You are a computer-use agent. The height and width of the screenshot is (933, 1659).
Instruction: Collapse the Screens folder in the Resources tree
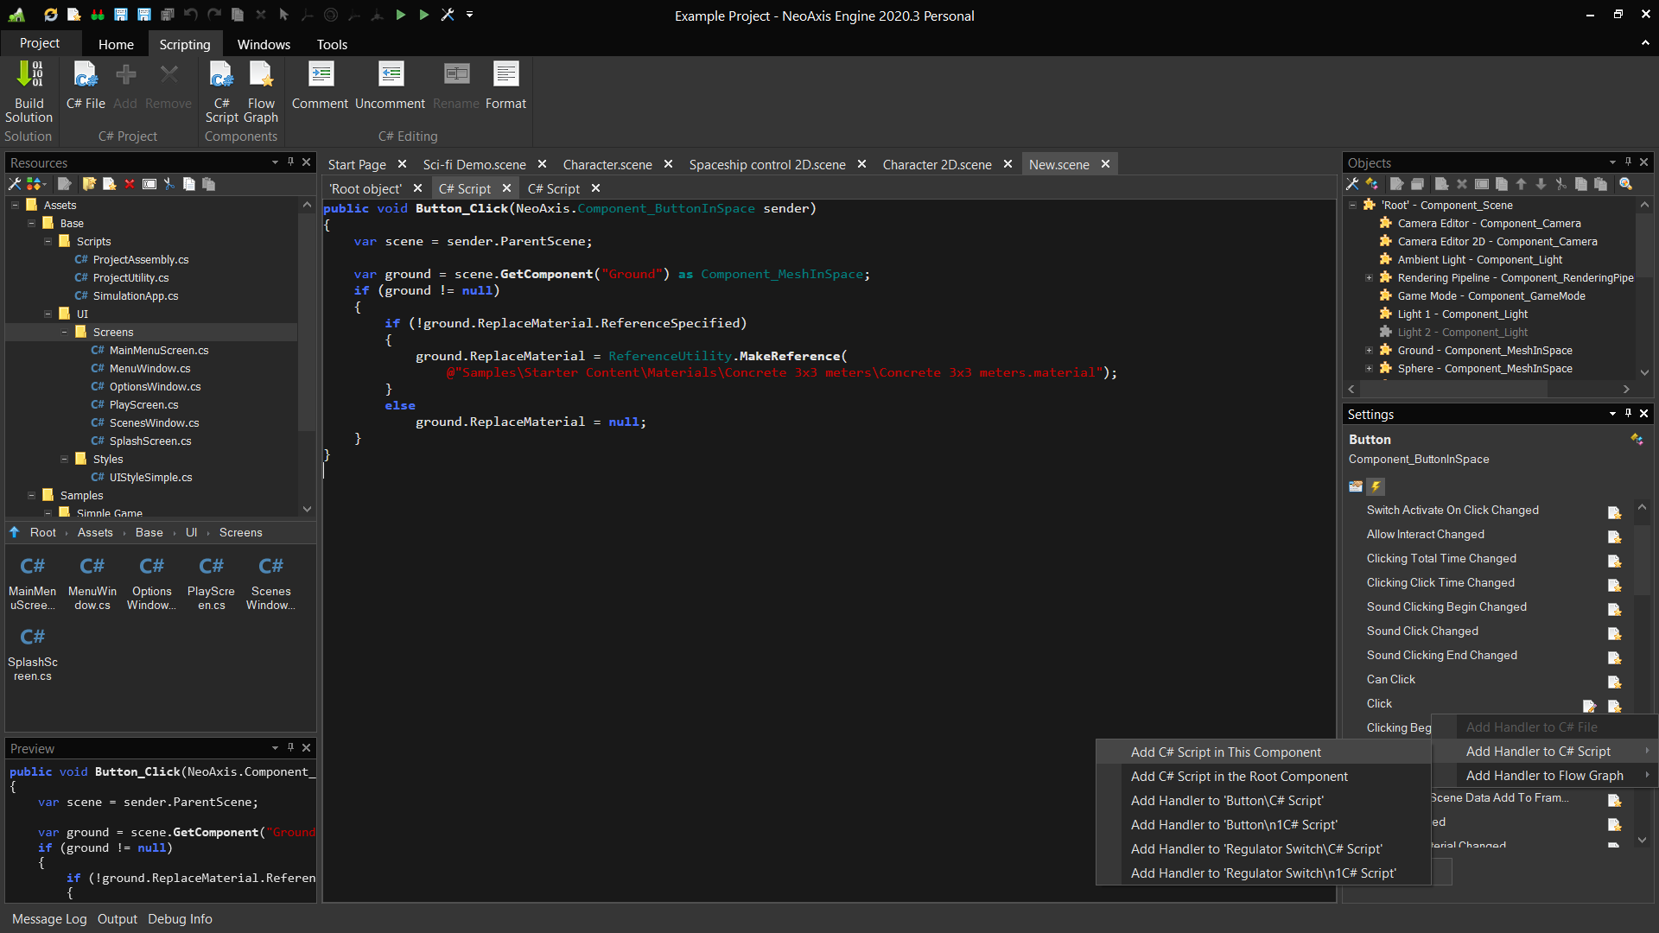point(65,333)
